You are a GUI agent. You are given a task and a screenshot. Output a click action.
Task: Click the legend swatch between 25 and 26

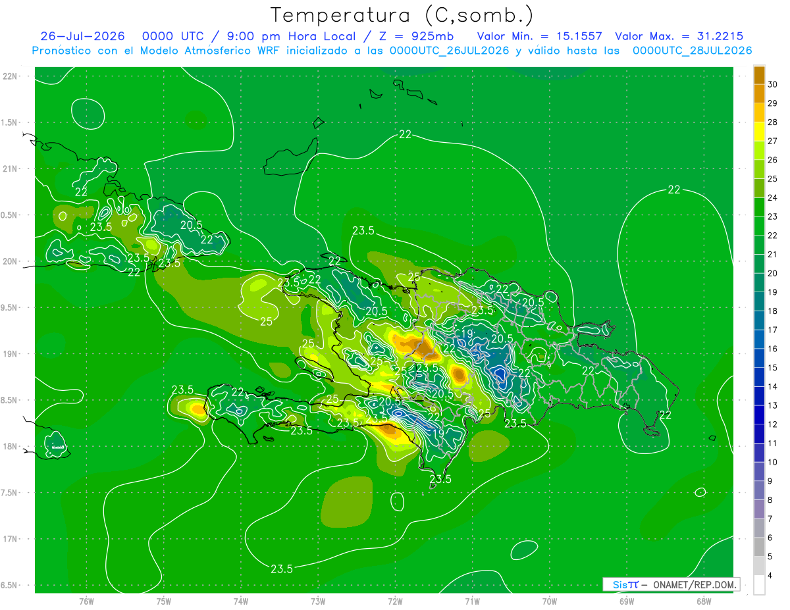click(759, 170)
